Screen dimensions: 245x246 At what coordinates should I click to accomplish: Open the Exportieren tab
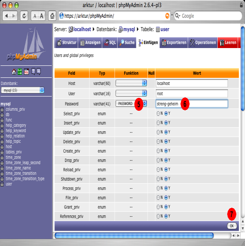point(174,43)
